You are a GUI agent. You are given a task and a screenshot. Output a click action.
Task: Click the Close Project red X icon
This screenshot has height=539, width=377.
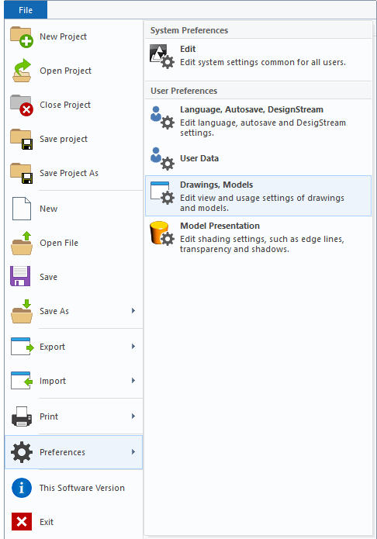click(x=21, y=105)
